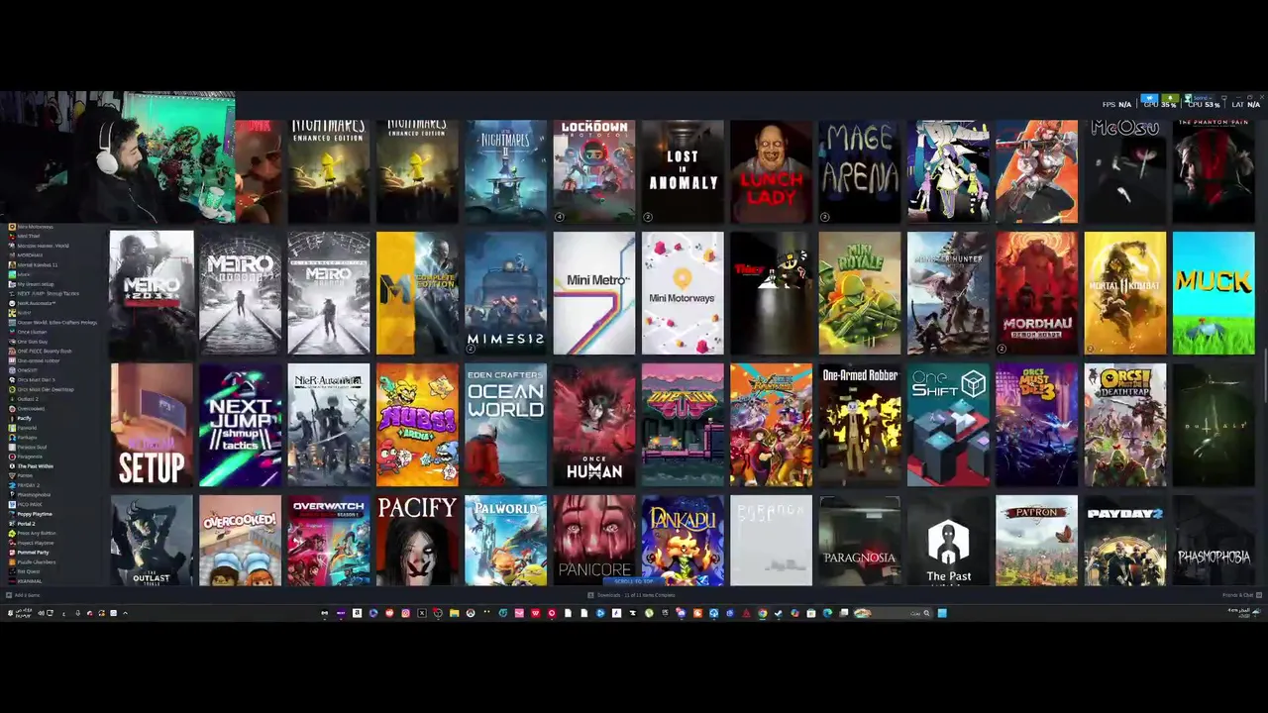Open Microsoft Store taskbar icon

[810, 613]
